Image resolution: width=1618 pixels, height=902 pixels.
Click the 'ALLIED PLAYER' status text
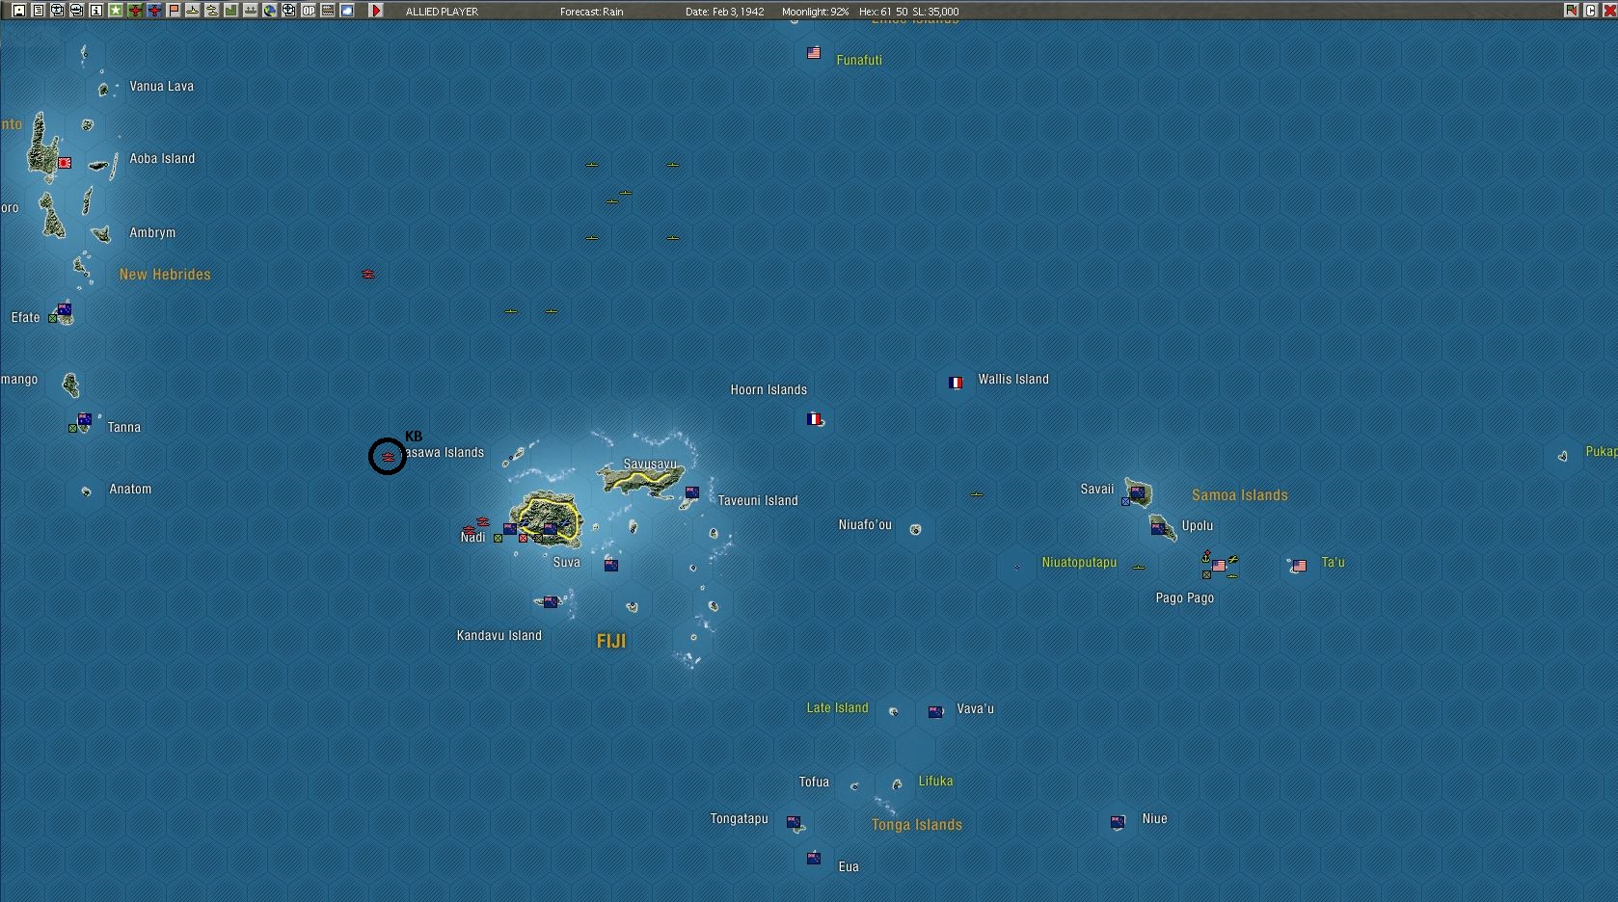pos(442,12)
